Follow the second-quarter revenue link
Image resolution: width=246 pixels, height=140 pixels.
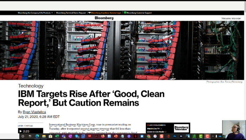(x=95, y=129)
